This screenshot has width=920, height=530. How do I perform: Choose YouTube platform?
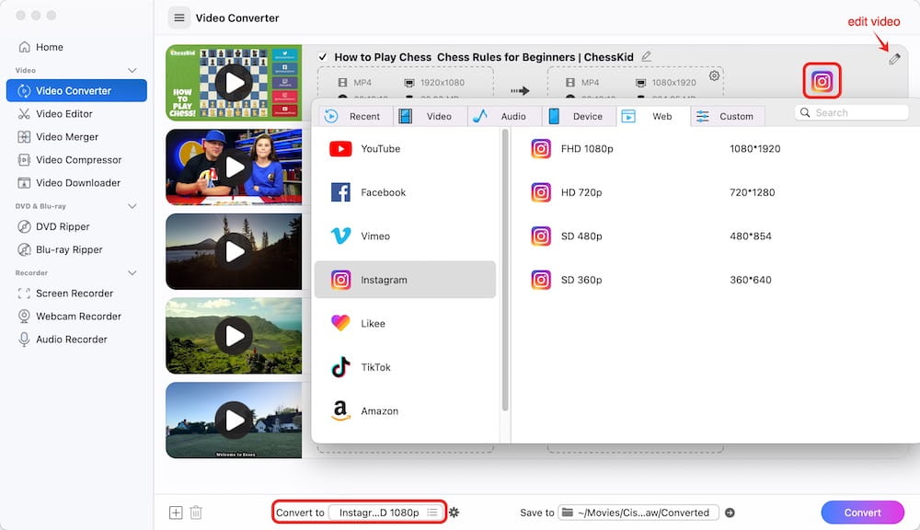[x=405, y=148]
